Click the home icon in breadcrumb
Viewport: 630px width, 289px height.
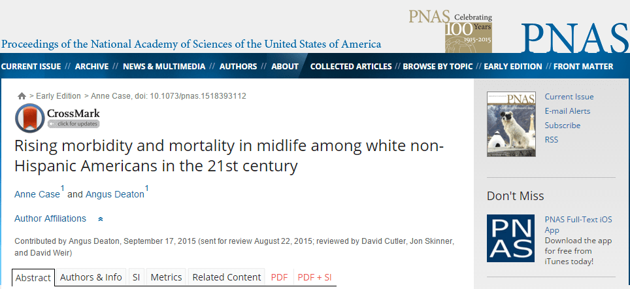pyautogui.click(x=22, y=96)
